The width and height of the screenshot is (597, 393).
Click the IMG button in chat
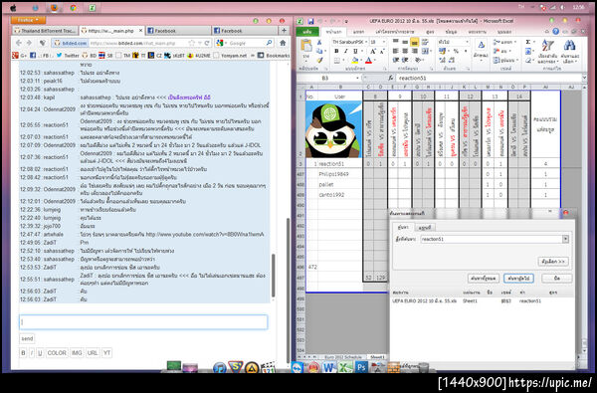[77, 353]
